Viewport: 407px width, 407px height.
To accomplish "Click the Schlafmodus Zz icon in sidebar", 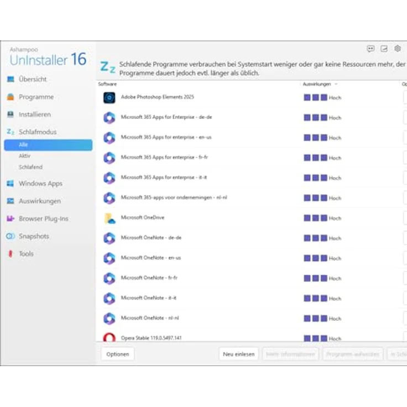I will pos(11,132).
